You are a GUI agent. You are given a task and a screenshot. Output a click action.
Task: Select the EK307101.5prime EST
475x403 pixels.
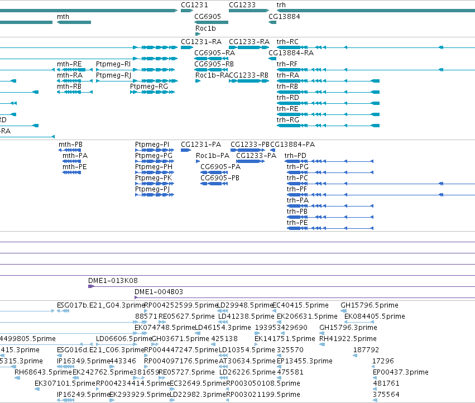click(x=65, y=383)
